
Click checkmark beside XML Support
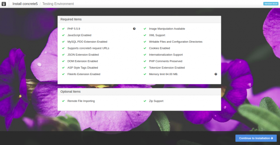click(x=145, y=35)
